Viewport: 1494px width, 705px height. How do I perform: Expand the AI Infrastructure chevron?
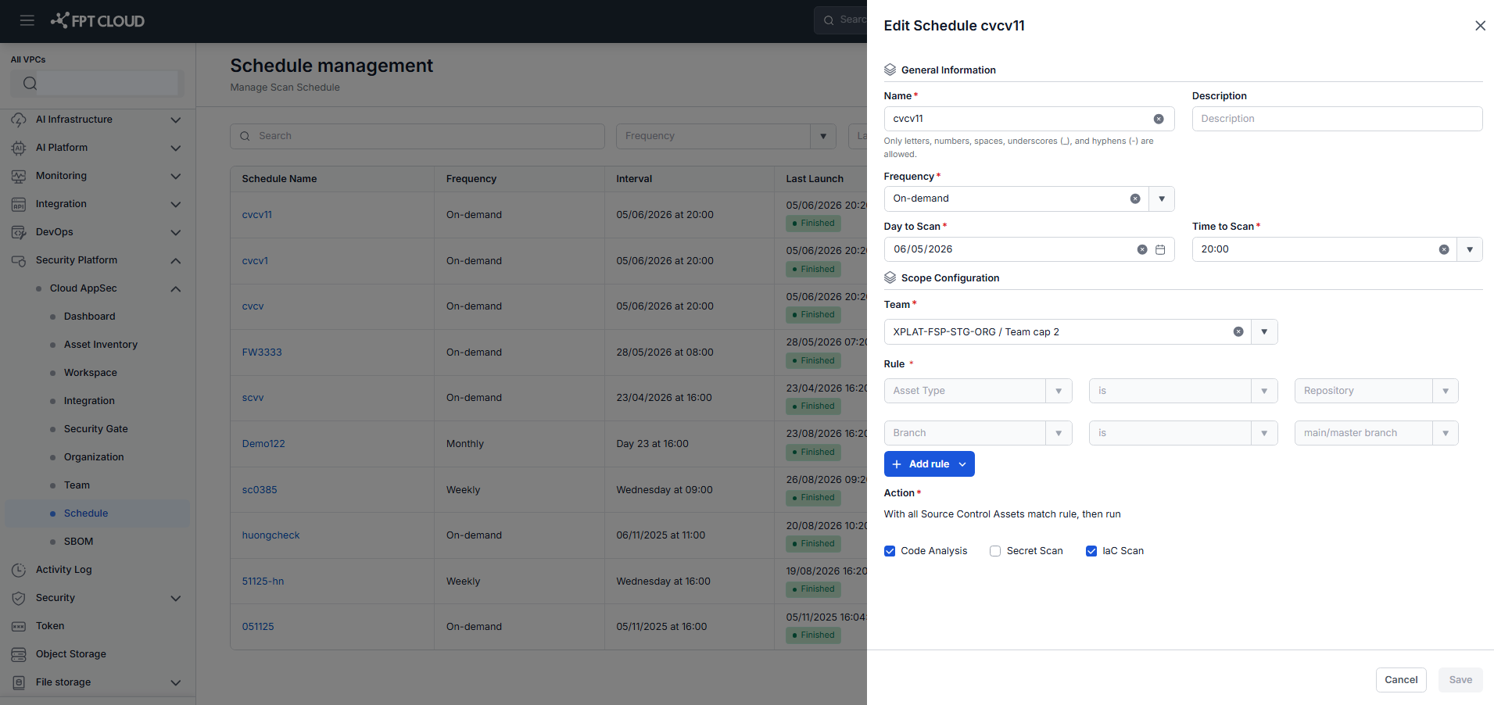(176, 120)
